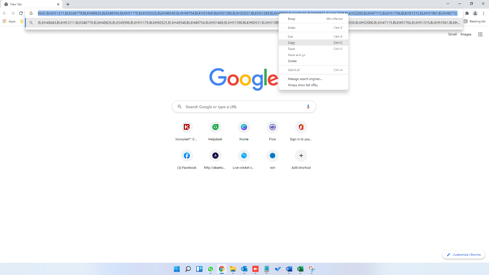Image resolution: width=489 pixels, height=275 pixels.
Task: Select the autocomplete suggestion row
Action: [244, 23]
